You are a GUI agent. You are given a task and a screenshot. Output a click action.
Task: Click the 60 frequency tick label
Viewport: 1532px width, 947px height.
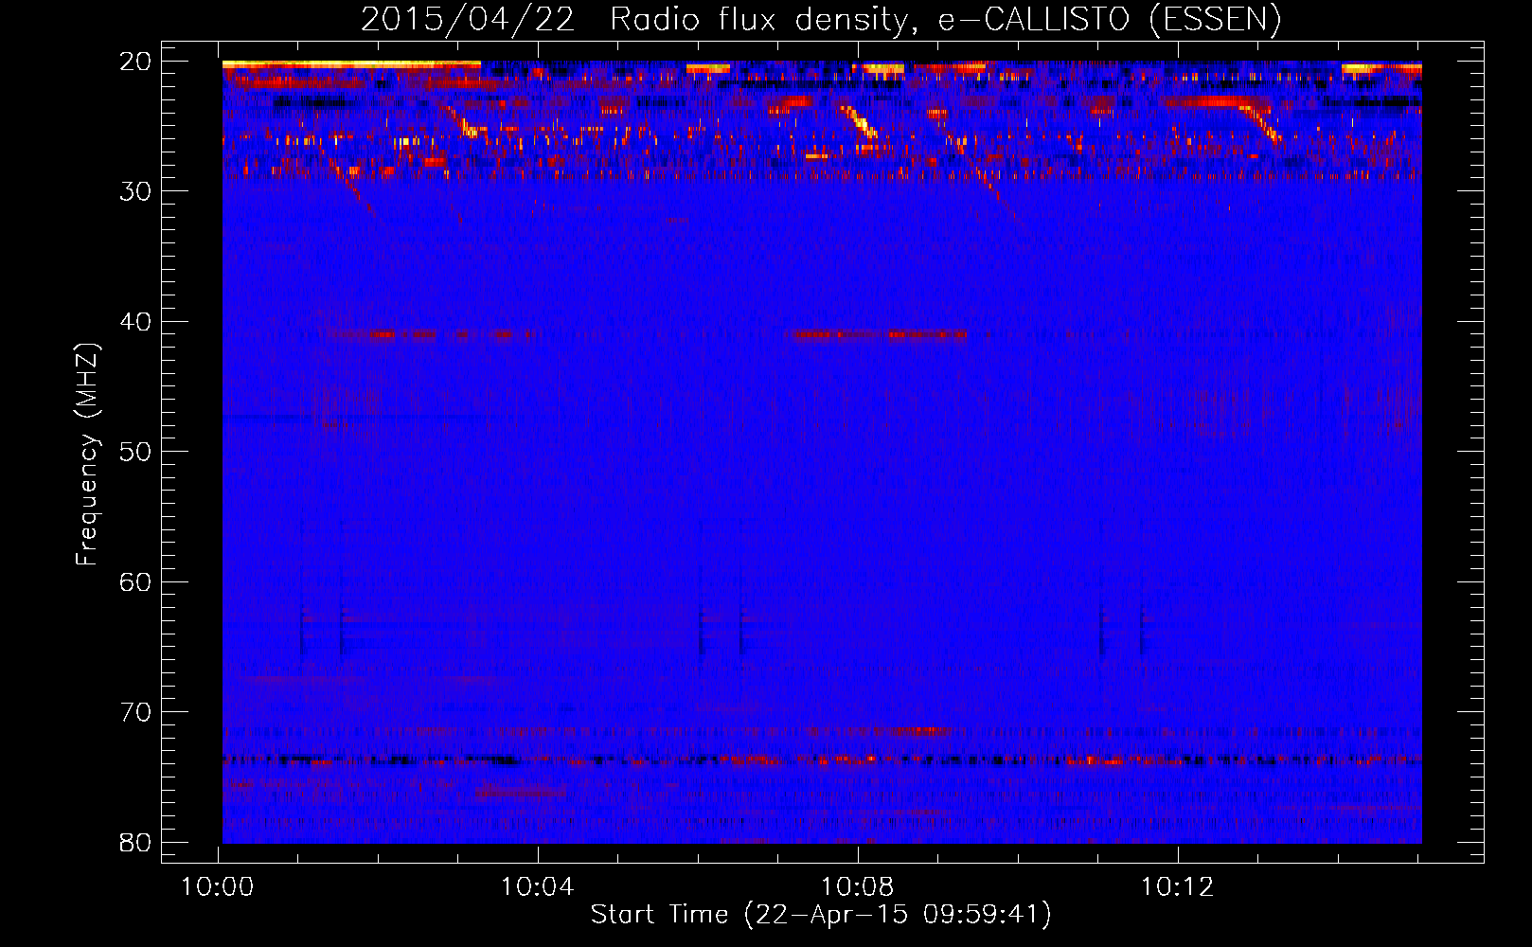(x=136, y=581)
